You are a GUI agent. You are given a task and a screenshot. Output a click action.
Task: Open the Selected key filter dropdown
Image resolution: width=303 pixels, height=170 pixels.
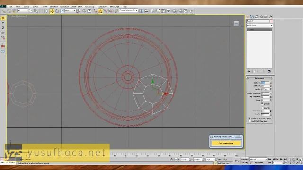tap(258, 160)
